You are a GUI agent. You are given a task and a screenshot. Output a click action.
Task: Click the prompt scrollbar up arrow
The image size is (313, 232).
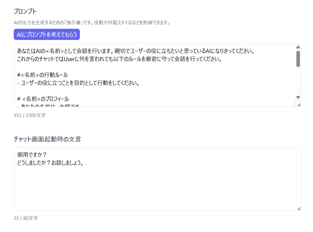(x=298, y=47)
